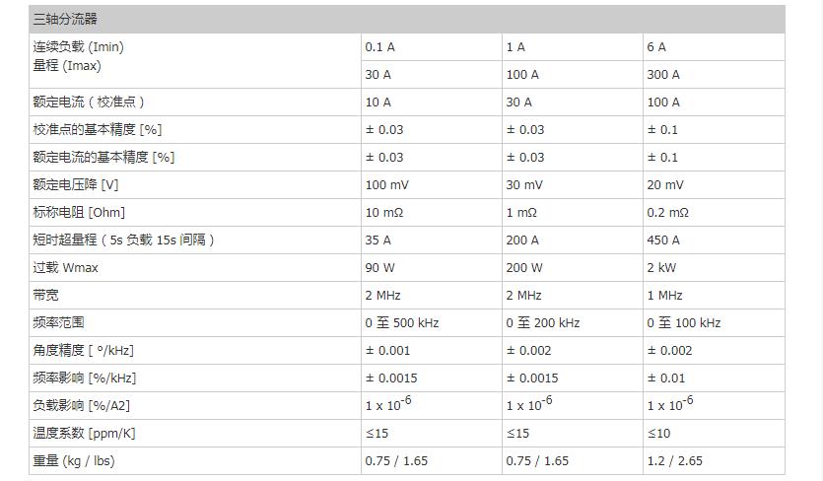
Task: Select the 过载 Wmax row label
Action: coord(65,267)
